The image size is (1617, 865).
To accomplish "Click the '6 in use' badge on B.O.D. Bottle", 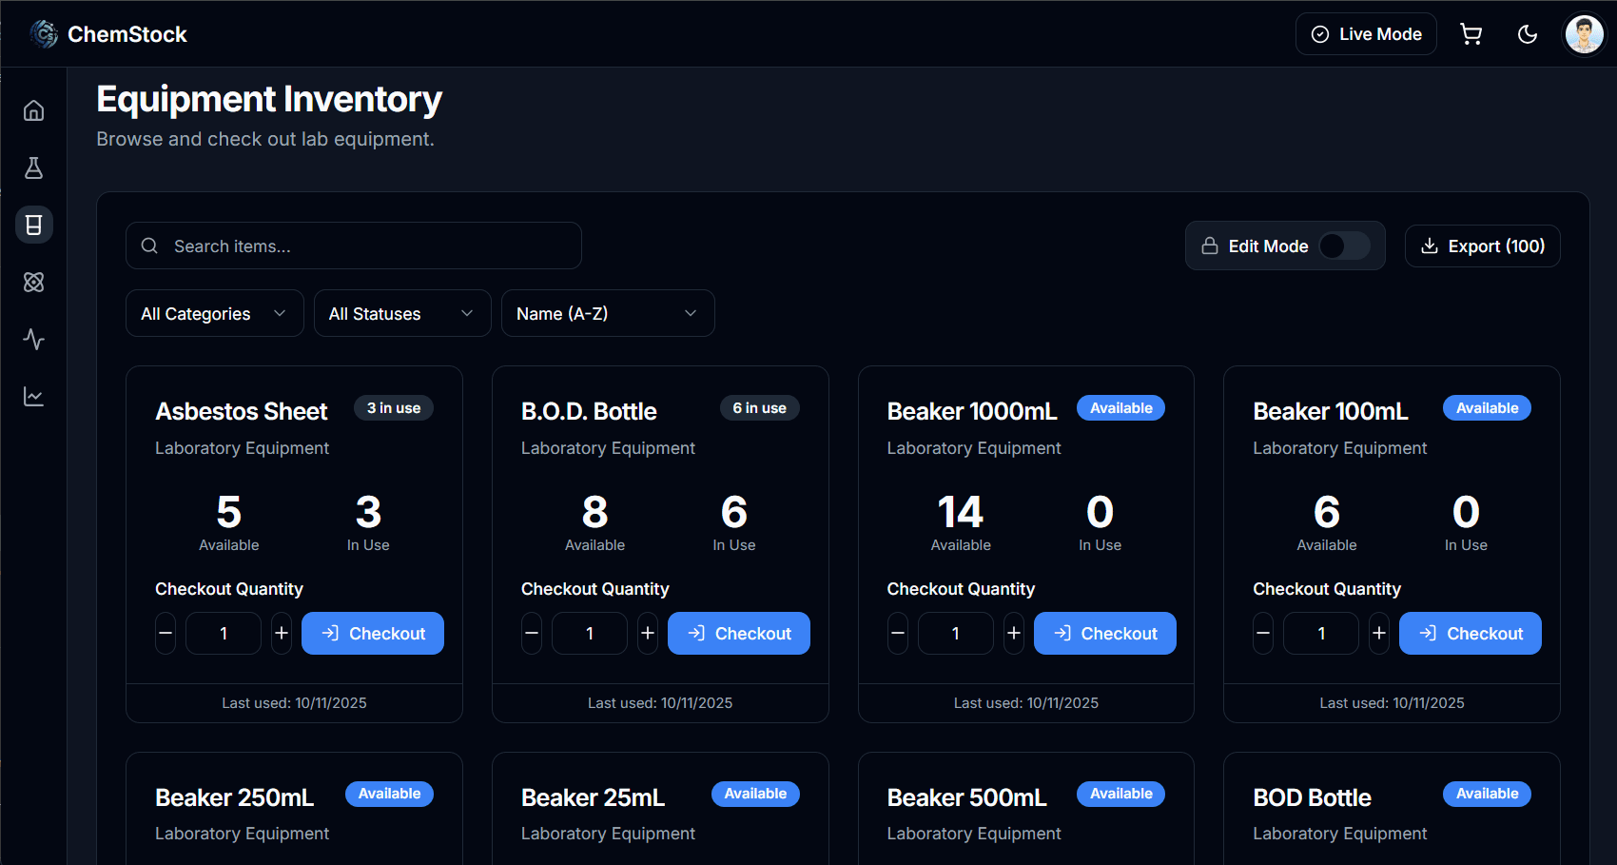I will click(760, 408).
